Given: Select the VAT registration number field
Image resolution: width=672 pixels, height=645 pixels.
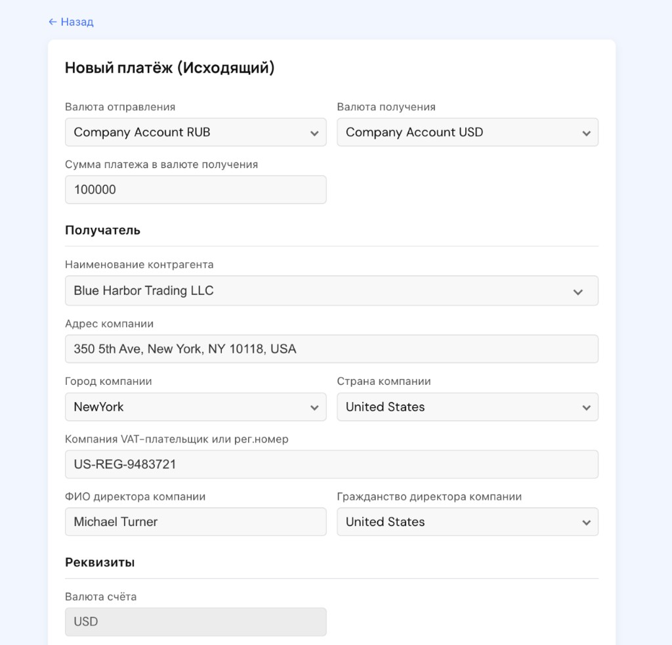Looking at the screenshot, I should tap(331, 464).
